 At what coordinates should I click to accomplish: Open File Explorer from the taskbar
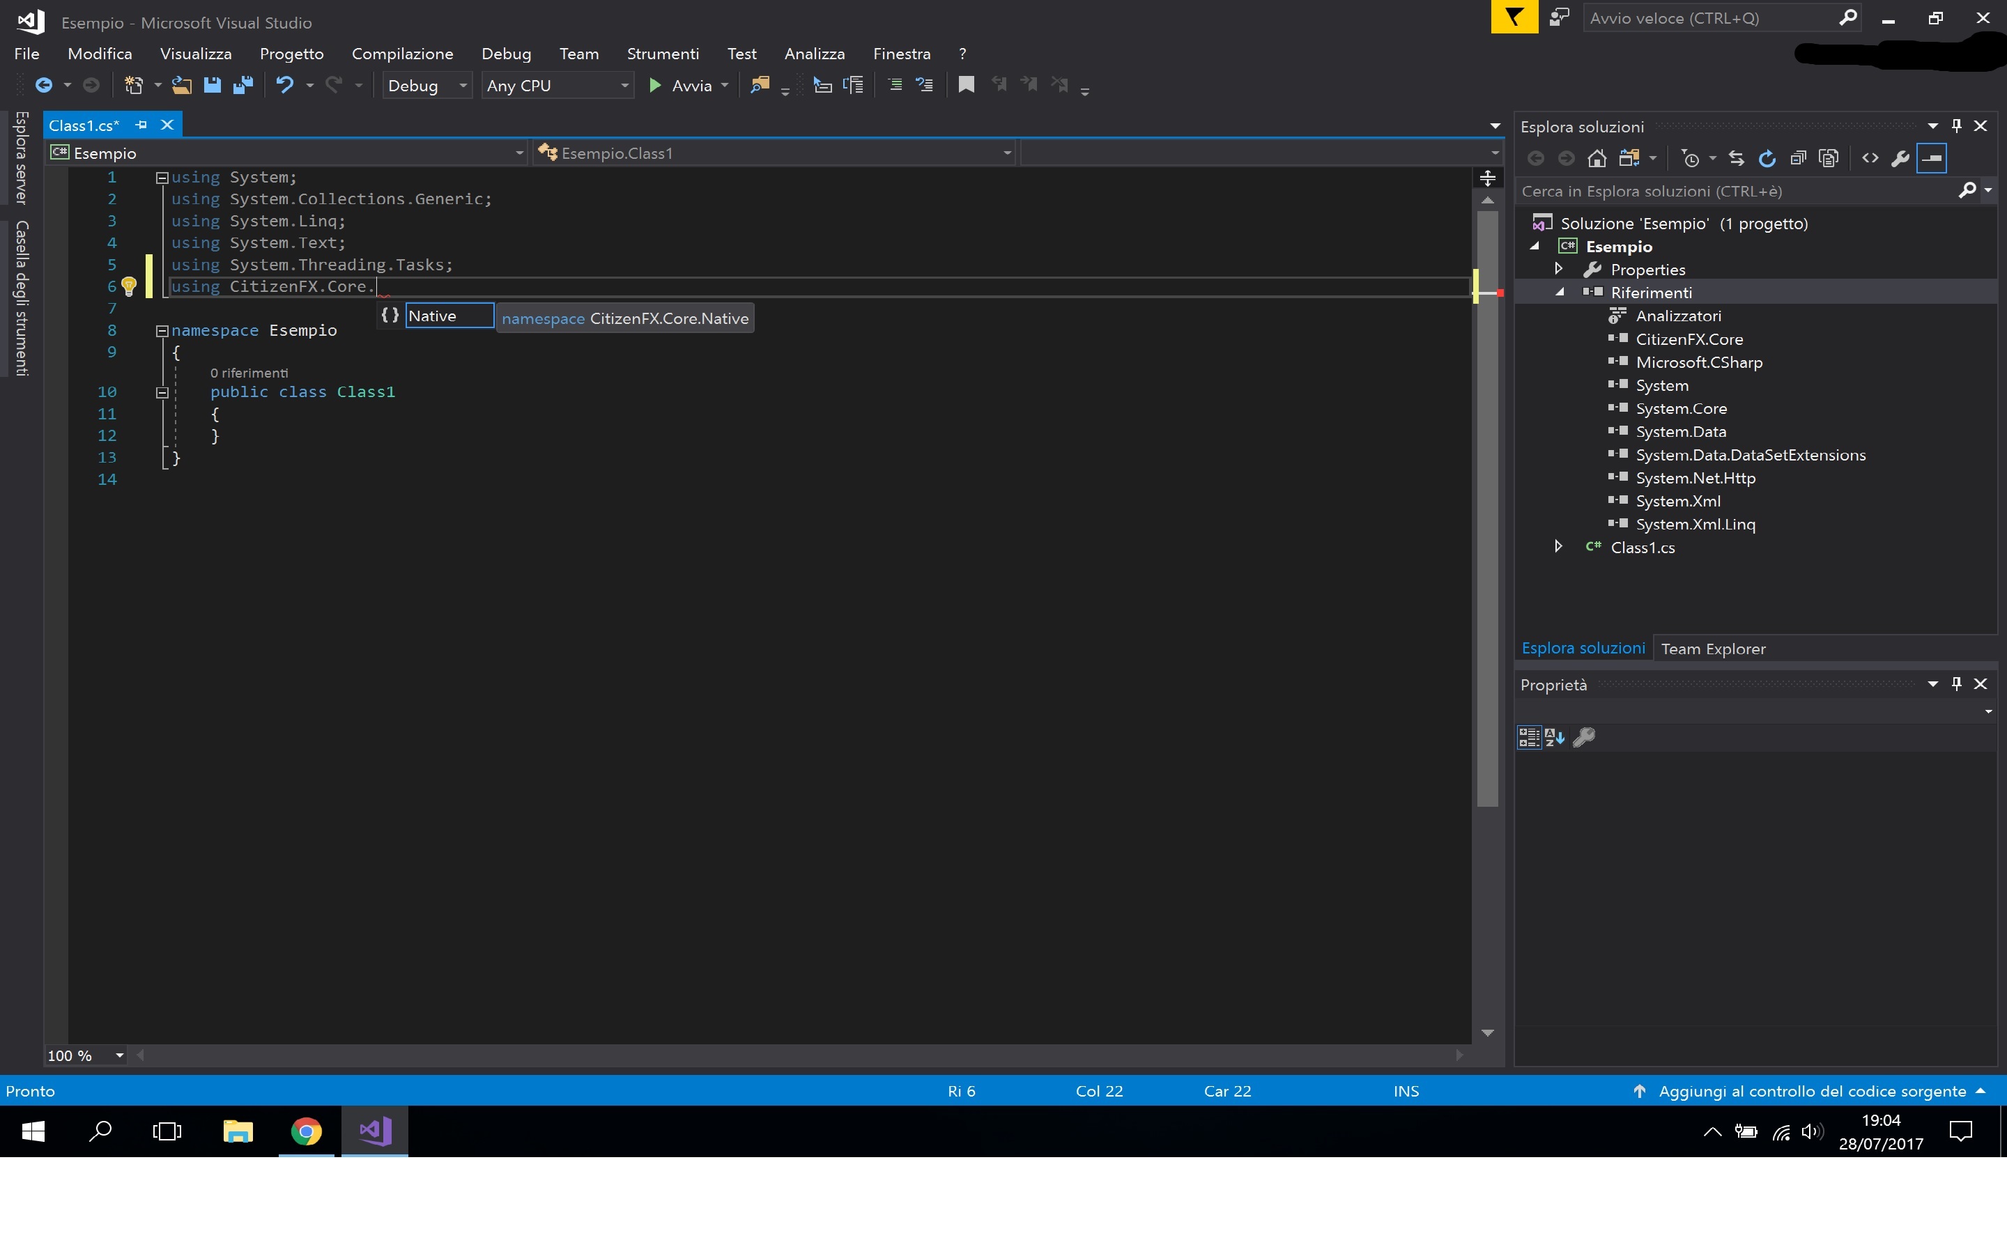238,1131
